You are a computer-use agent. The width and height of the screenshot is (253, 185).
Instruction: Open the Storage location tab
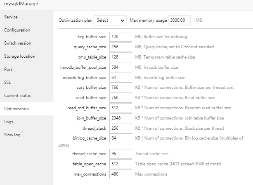[20, 56]
